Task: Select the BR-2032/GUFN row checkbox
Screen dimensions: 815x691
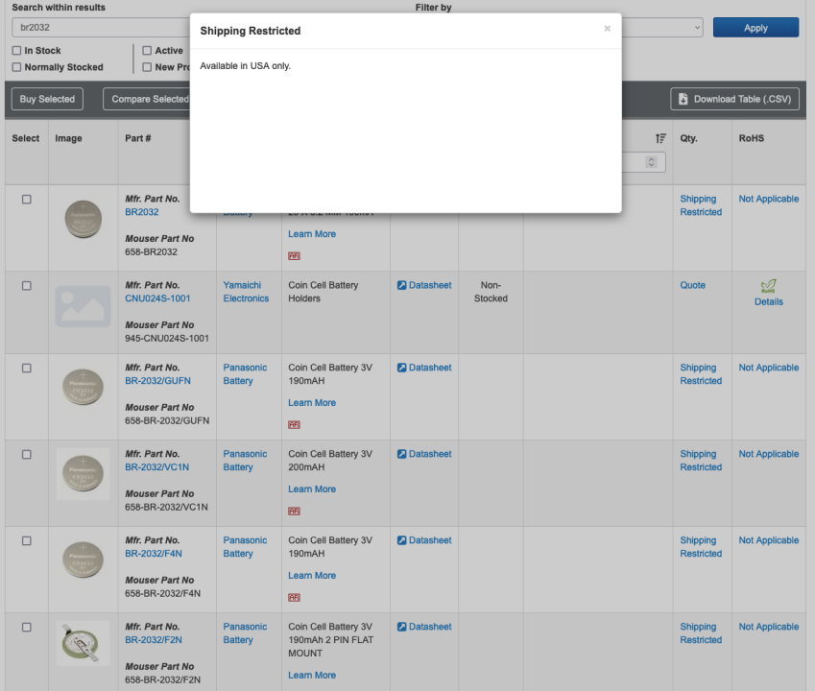Action: pyautogui.click(x=27, y=369)
